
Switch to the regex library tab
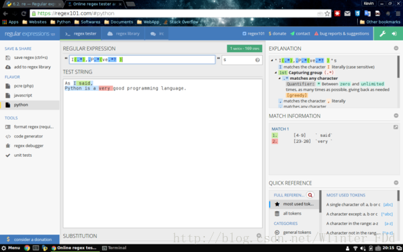click(123, 33)
